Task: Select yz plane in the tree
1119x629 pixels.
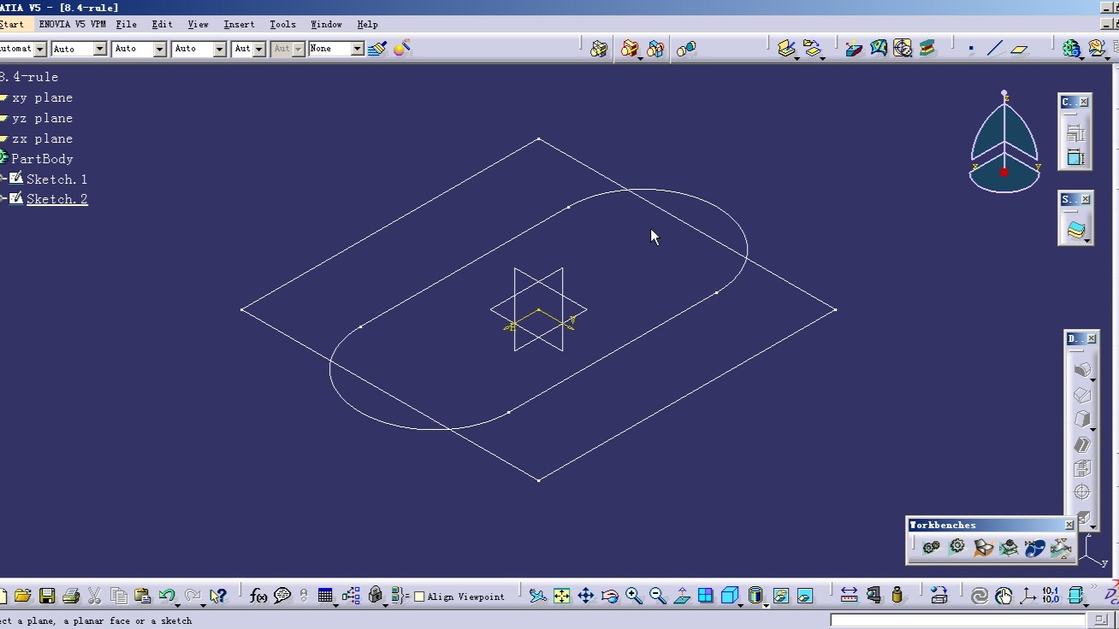Action: [x=42, y=118]
